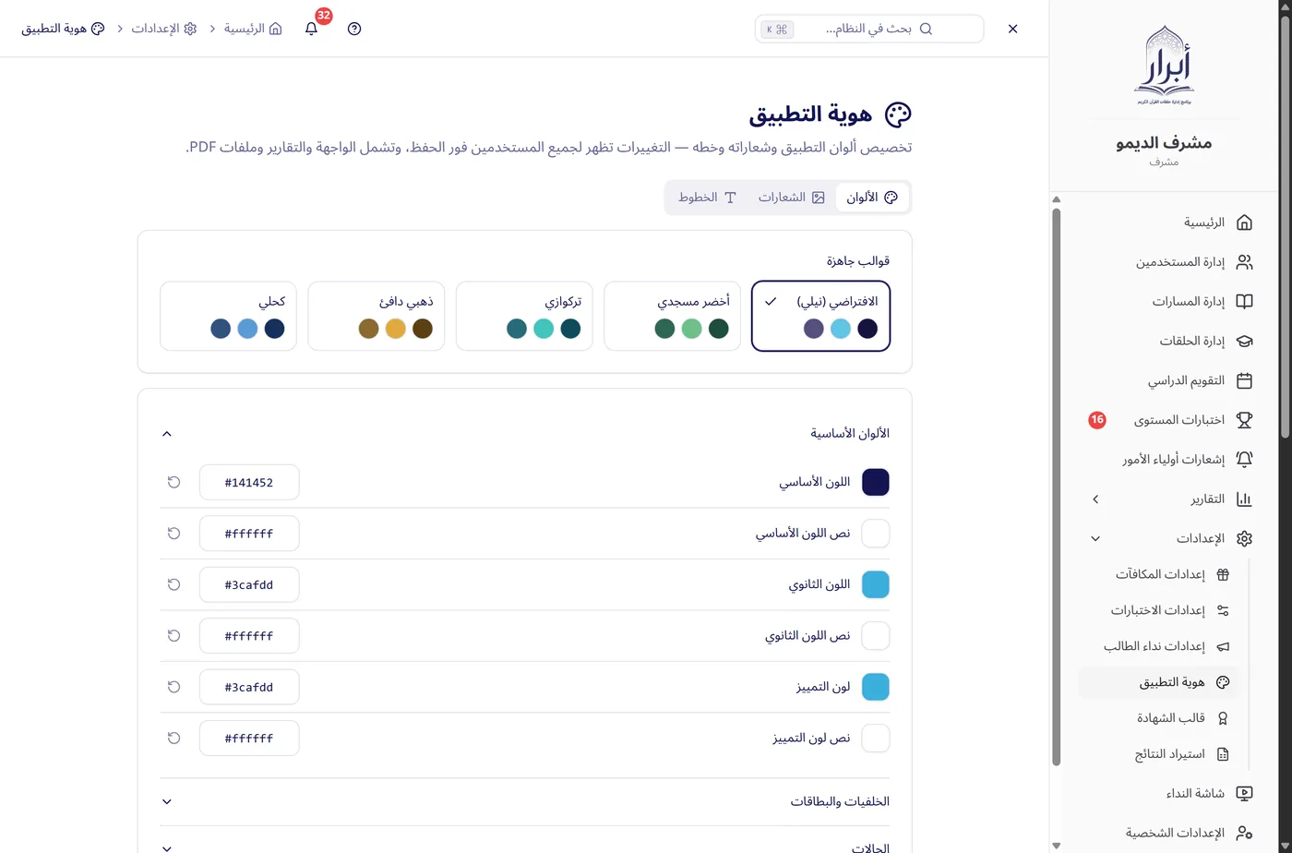Reset لون التمييز color value
1292x853 pixels.
(x=173, y=687)
